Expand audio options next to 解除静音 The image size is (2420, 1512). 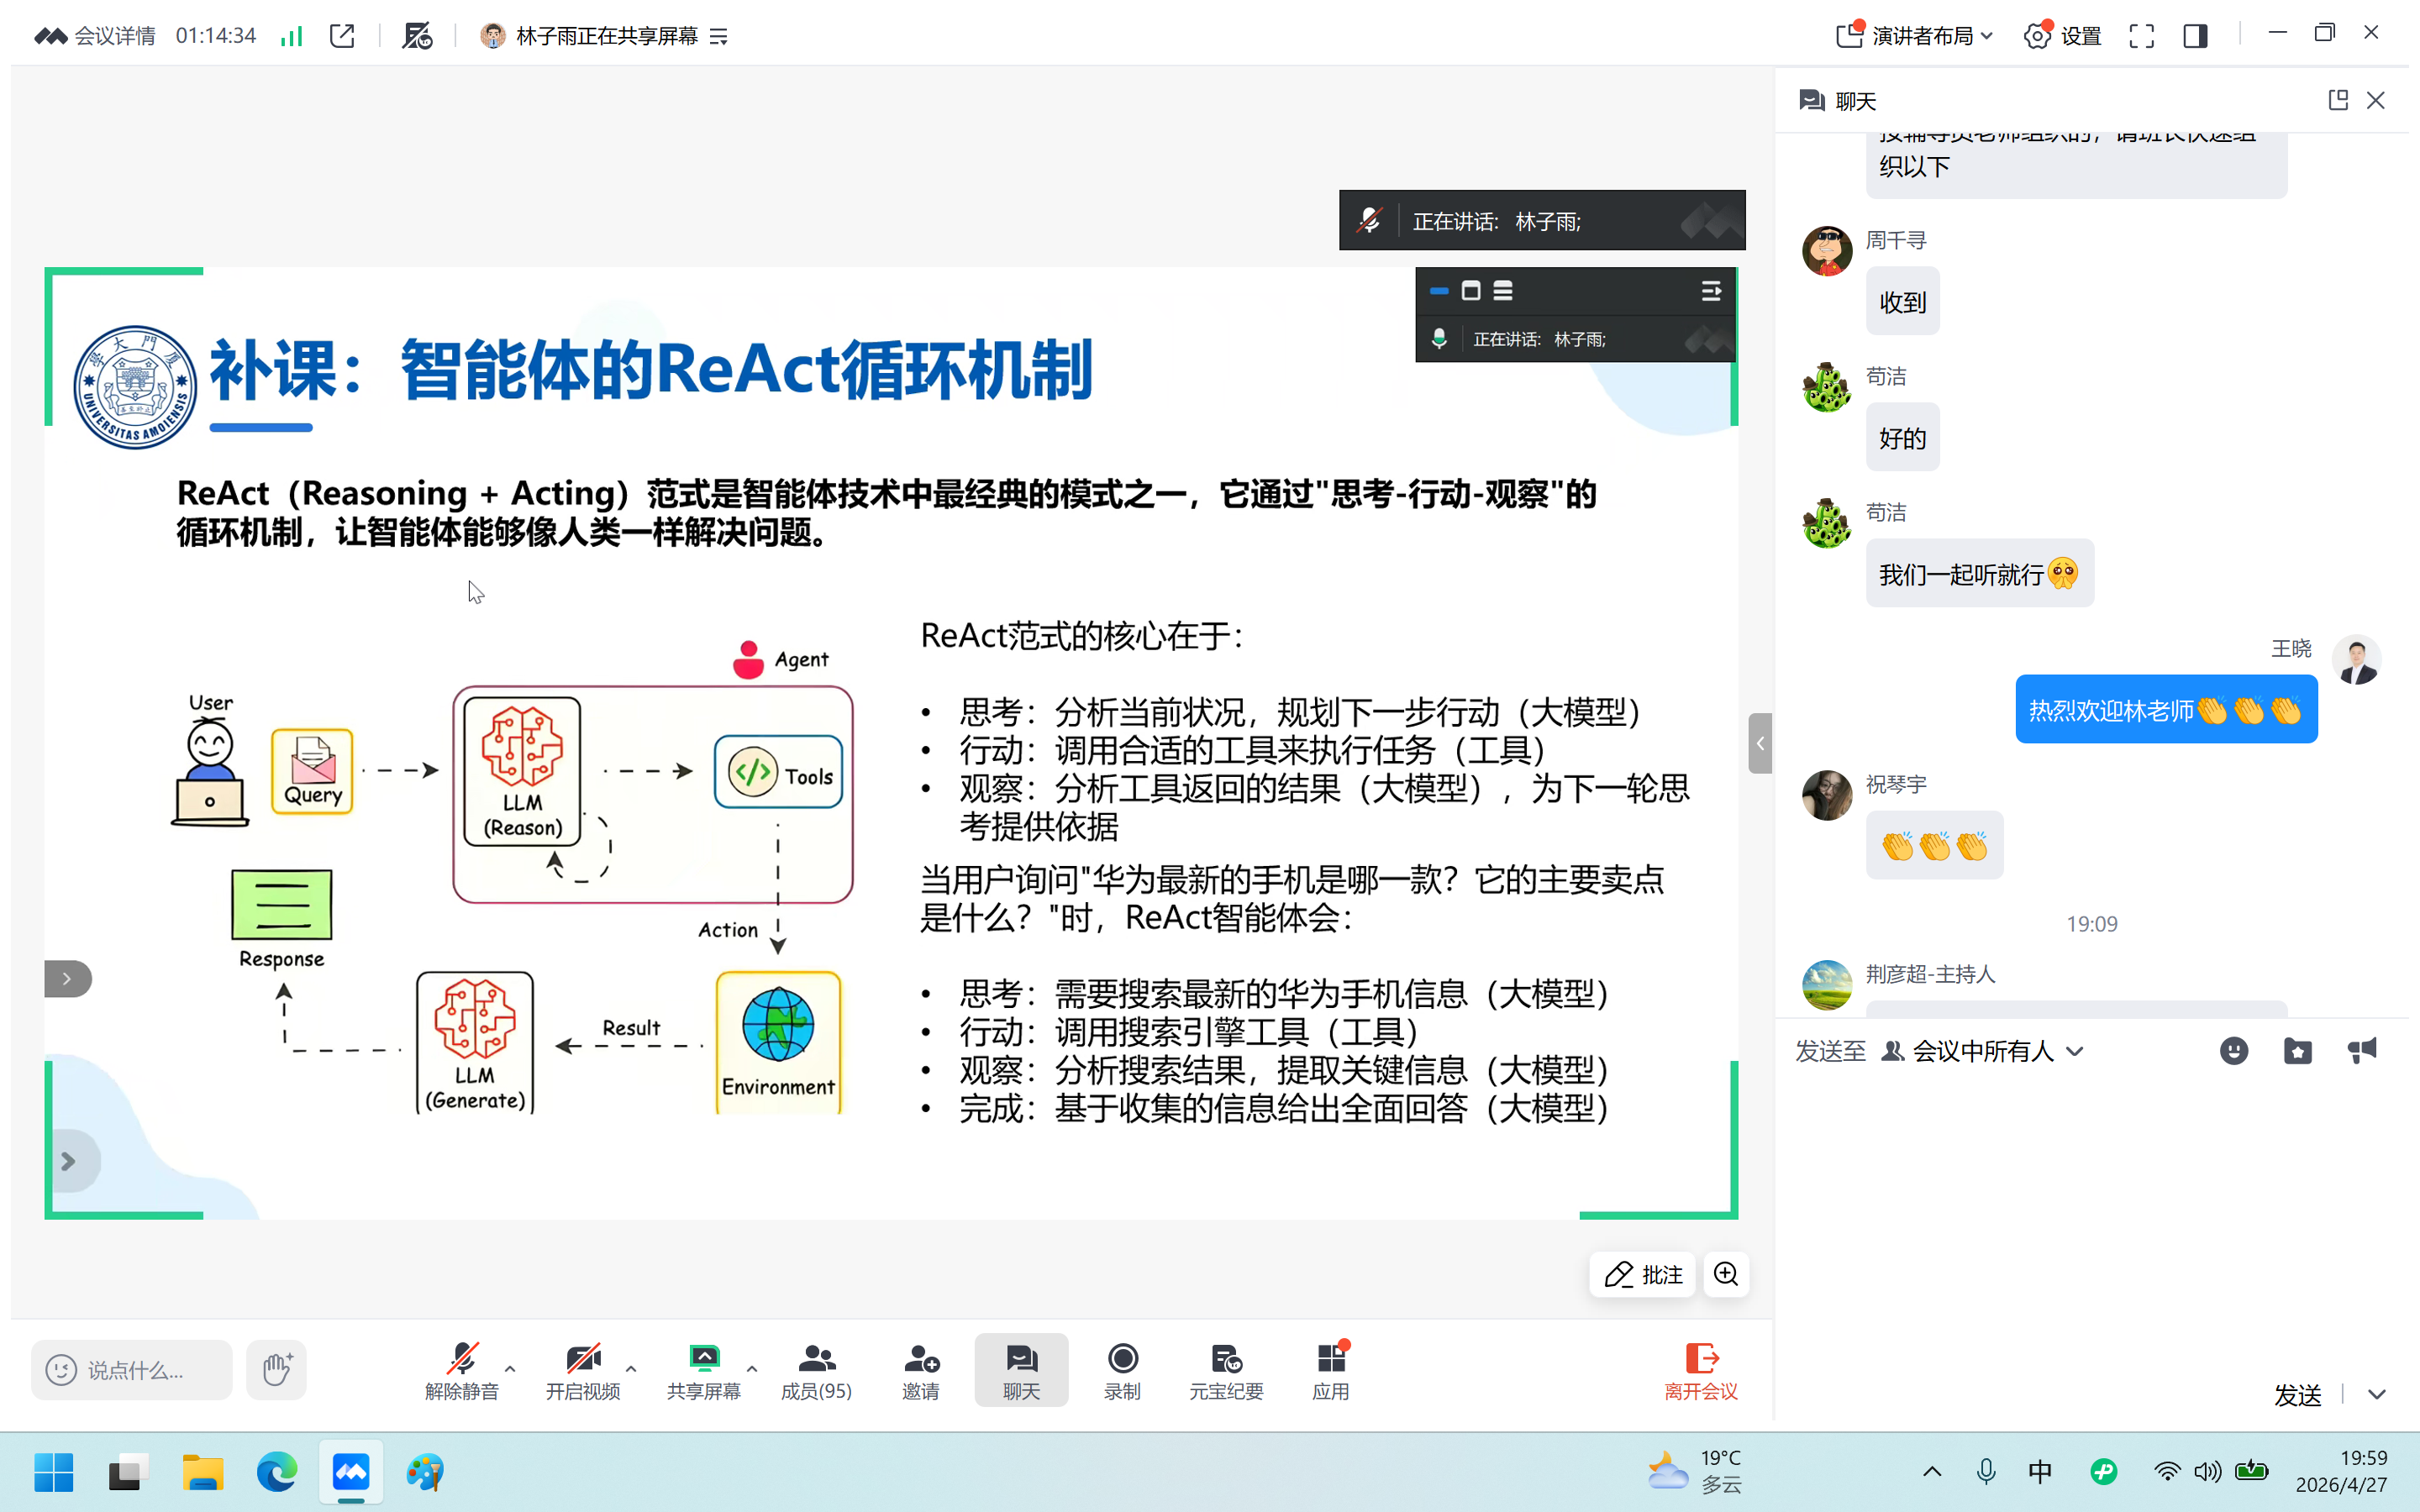pyautogui.click(x=511, y=1368)
